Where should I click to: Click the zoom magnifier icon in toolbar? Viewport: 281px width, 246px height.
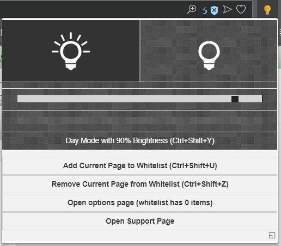(x=192, y=9)
